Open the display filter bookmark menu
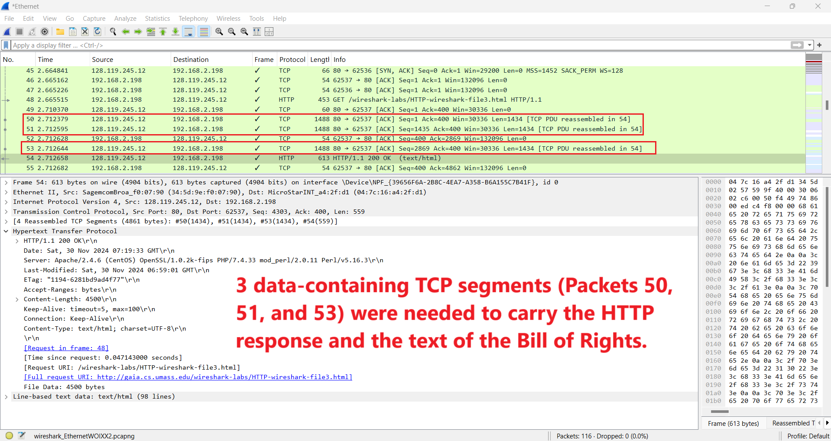The width and height of the screenshot is (831, 441). pyautogui.click(x=6, y=45)
